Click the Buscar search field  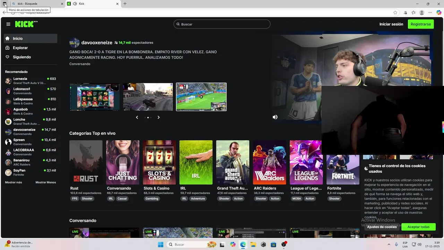click(x=222, y=24)
